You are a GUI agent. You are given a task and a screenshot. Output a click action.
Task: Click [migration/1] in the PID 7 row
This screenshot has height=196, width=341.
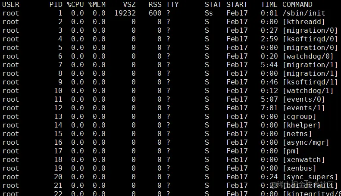click(x=310, y=65)
